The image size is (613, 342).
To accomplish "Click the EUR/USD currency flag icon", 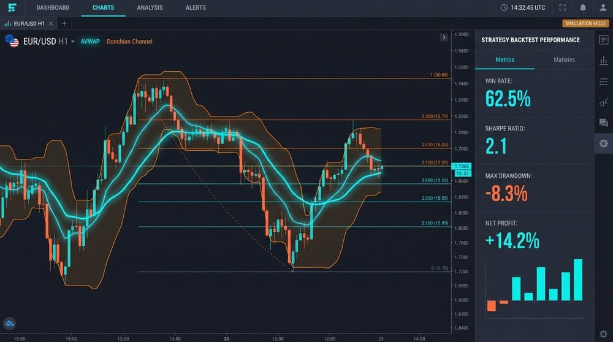I will [x=12, y=40].
